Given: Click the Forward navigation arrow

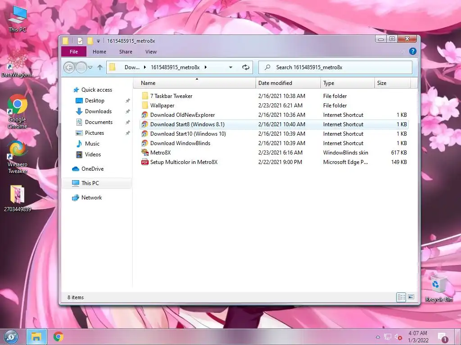Looking at the screenshot, I should (81, 67).
